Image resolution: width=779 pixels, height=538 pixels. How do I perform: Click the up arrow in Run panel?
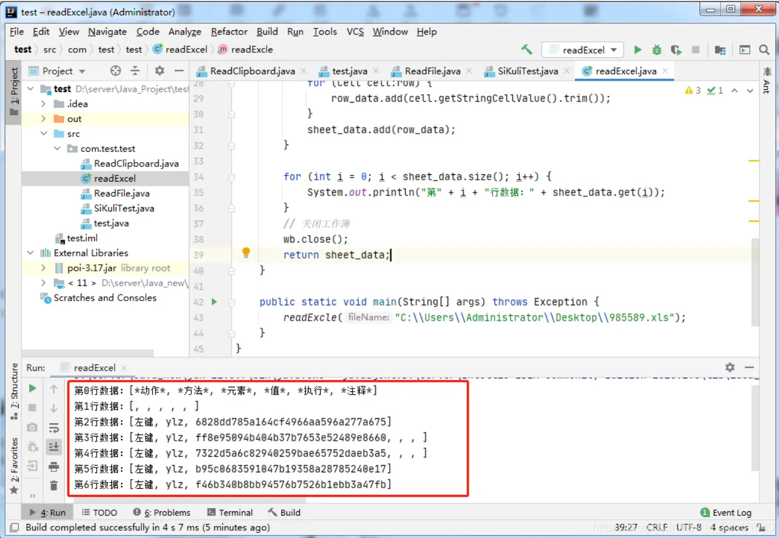coord(54,389)
